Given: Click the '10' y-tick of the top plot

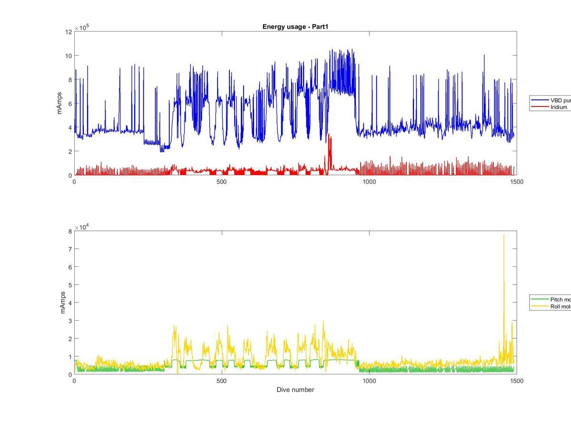Looking at the screenshot, I should point(69,56).
